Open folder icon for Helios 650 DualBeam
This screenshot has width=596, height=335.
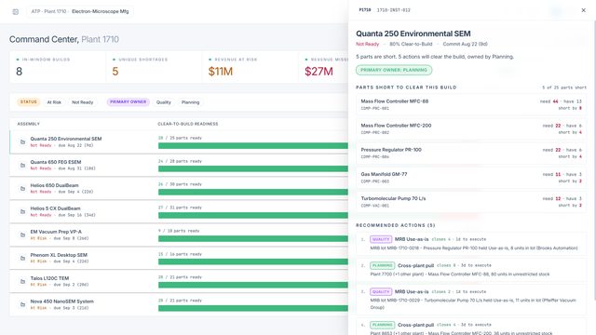[22, 188]
